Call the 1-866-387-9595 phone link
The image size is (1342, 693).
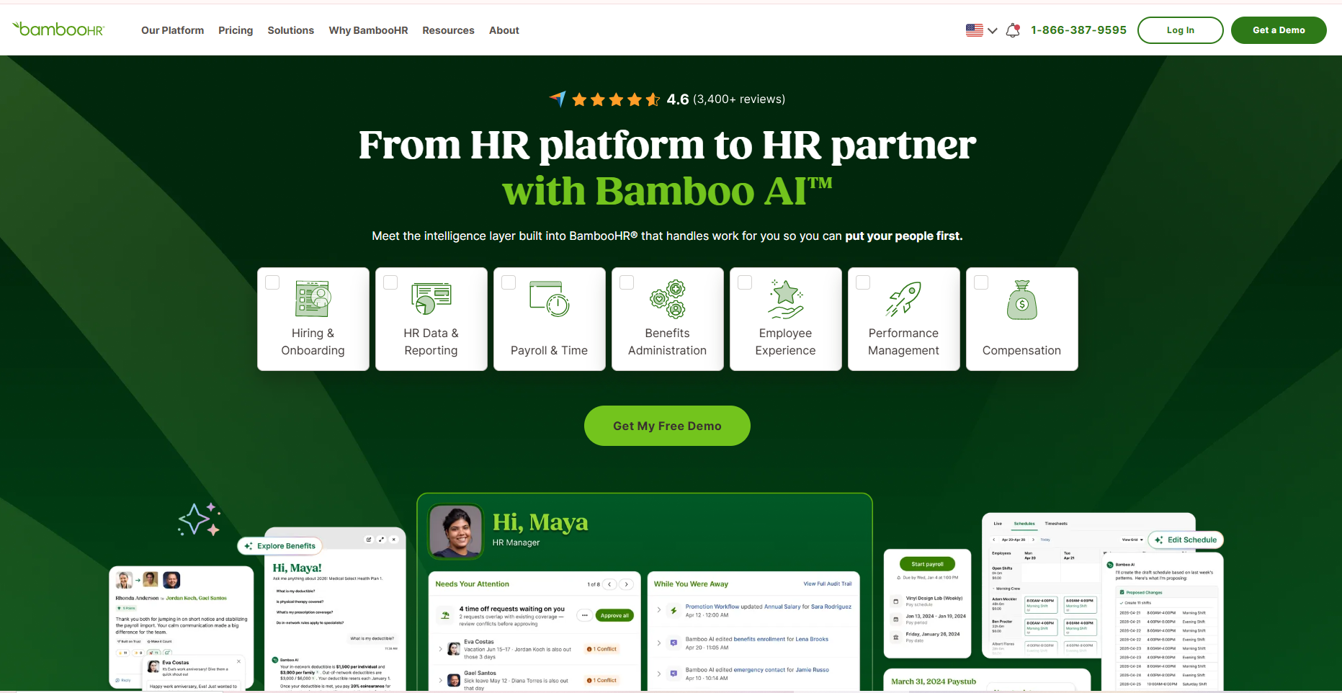[x=1078, y=30]
